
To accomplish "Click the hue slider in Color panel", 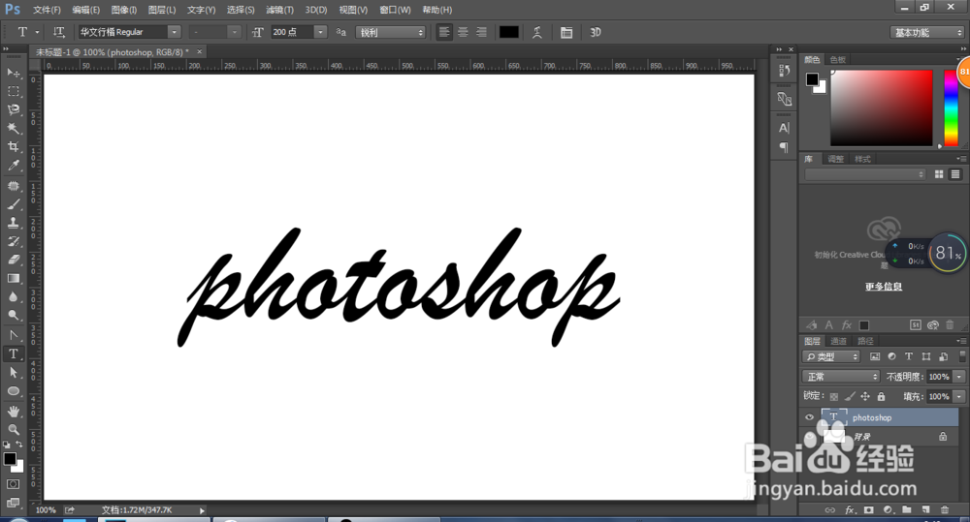I will tap(951, 107).
